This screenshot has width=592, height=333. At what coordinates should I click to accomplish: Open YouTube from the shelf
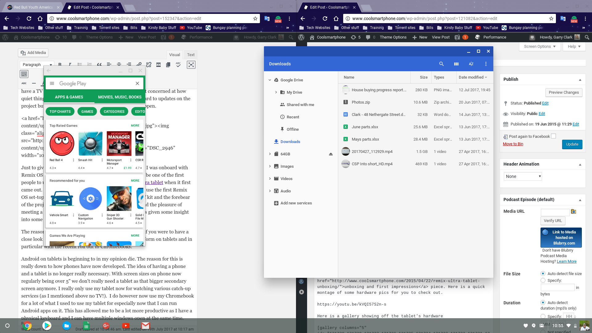point(126,326)
